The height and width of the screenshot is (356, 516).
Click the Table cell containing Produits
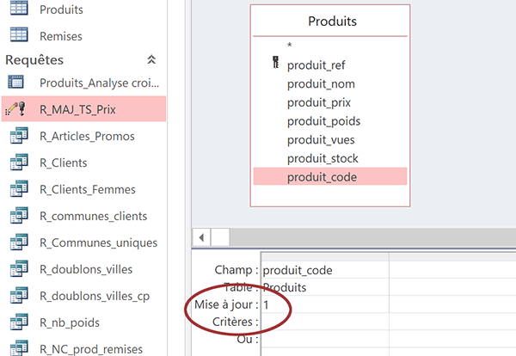325,287
